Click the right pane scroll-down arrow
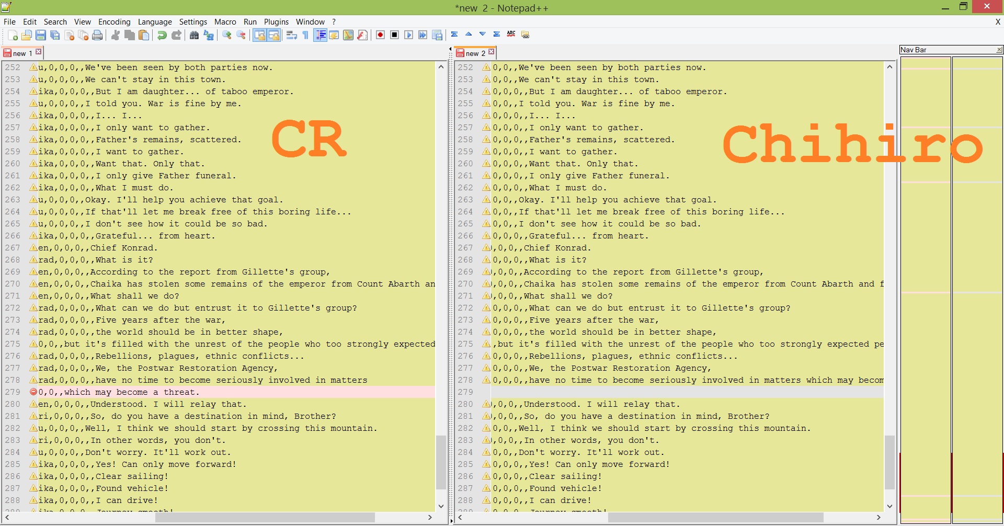The width and height of the screenshot is (1004, 526). tap(890, 506)
